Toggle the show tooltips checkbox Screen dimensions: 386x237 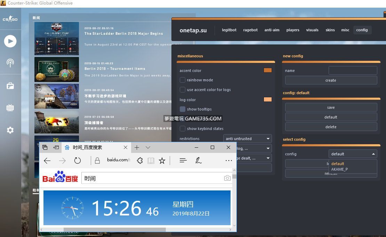tap(183, 109)
